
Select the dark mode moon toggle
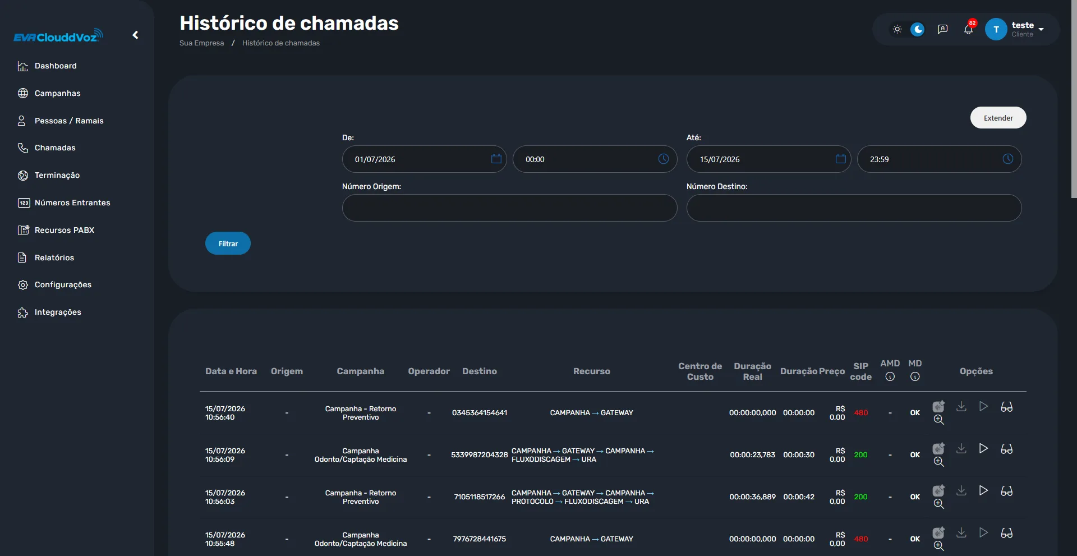click(x=918, y=29)
